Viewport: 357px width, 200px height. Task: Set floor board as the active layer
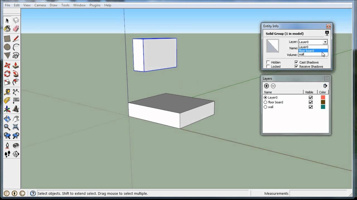pos(266,102)
